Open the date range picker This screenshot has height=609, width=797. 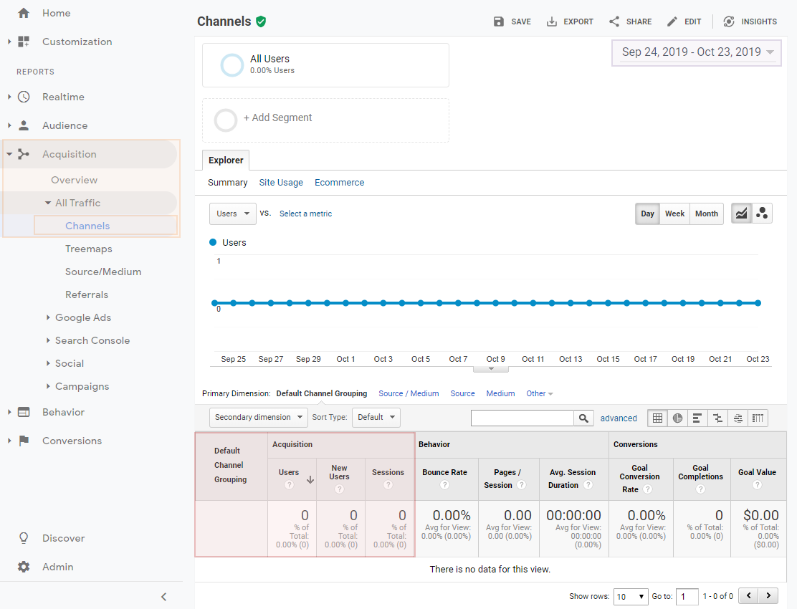click(x=697, y=52)
